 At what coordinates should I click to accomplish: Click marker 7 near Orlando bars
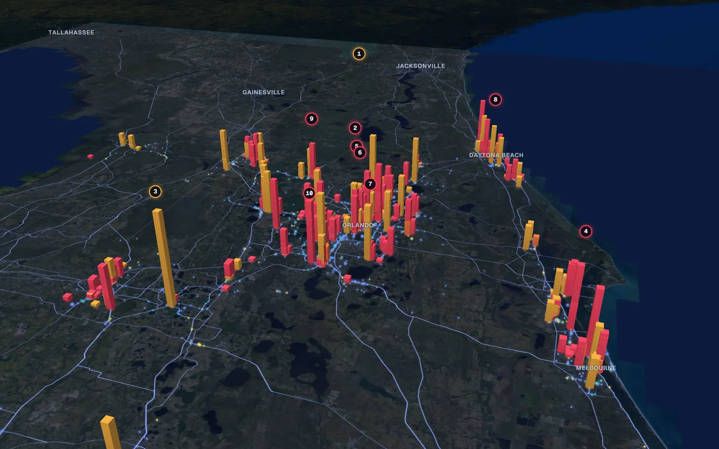point(370,184)
